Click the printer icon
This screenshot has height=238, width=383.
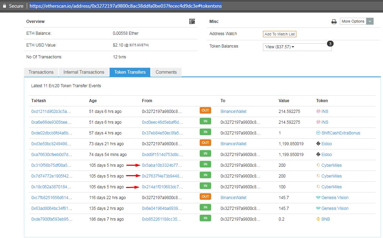point(334,22)
